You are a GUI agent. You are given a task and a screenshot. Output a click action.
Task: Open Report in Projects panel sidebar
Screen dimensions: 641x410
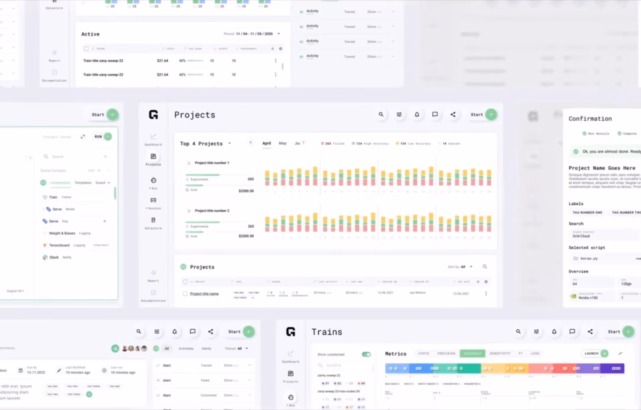tap(154, 276)
